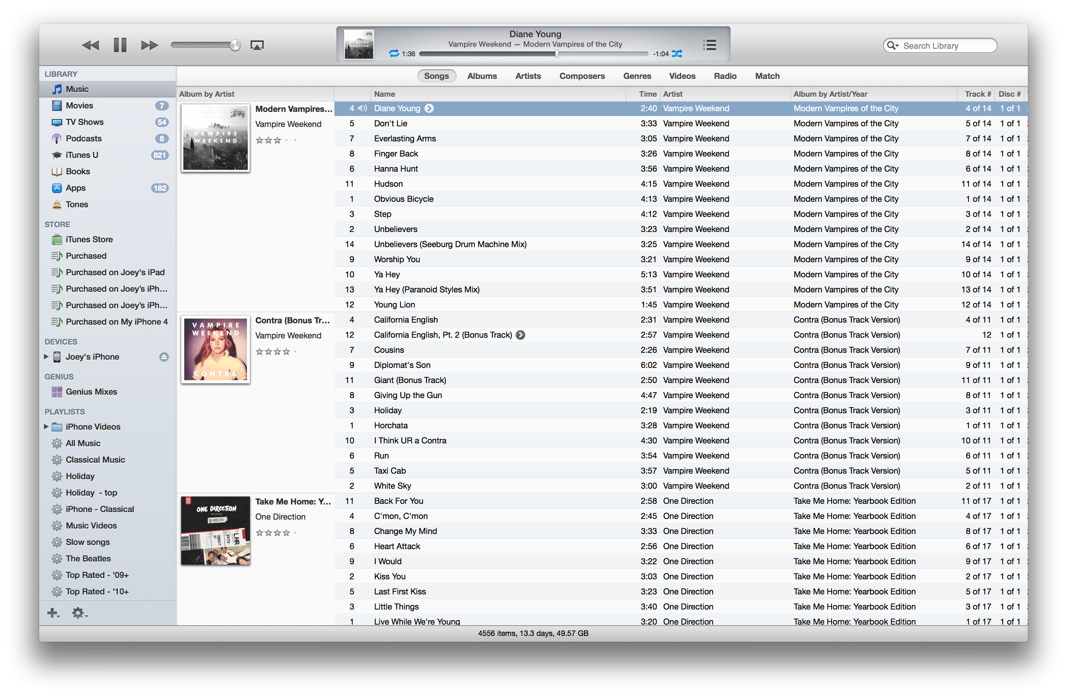Open Genius Mixes
This screenshot has height=696, width=1067.
(x=107, y=392)
